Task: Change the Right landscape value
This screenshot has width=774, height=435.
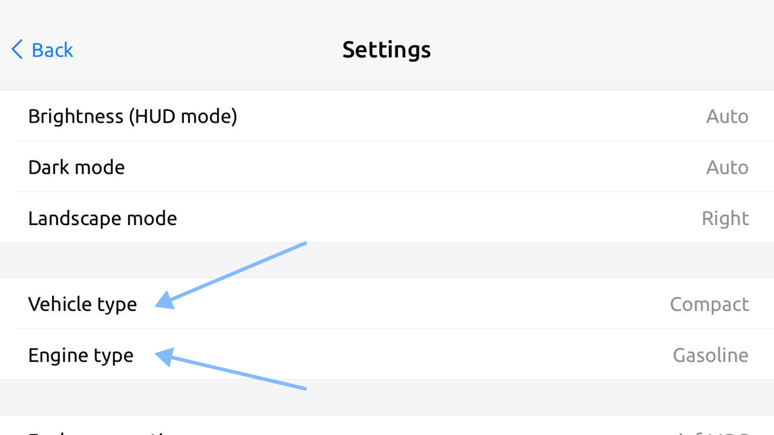Action: (x=725, y=218)
